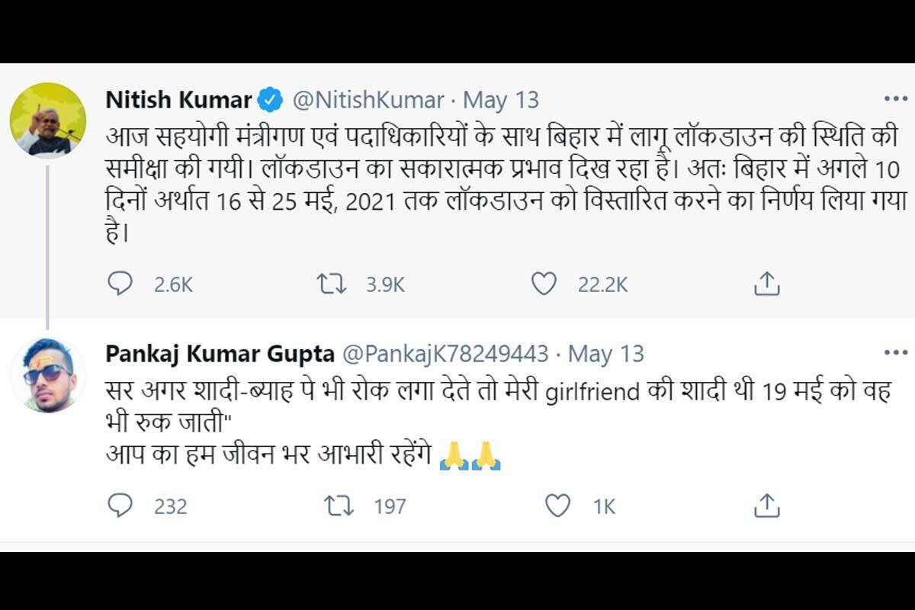Reply to Pankaj Kumar Gupta's tweet
915x610 pixels.
point(120,506)
